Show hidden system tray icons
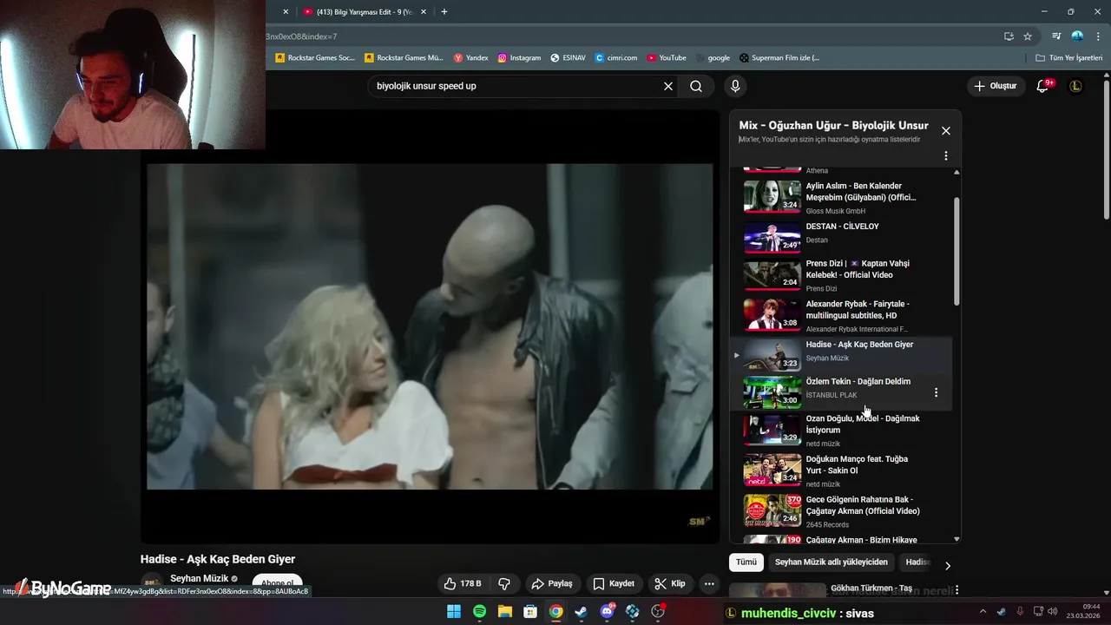Viewport: 1111px width, 625px height. click(x=983, y=612)
